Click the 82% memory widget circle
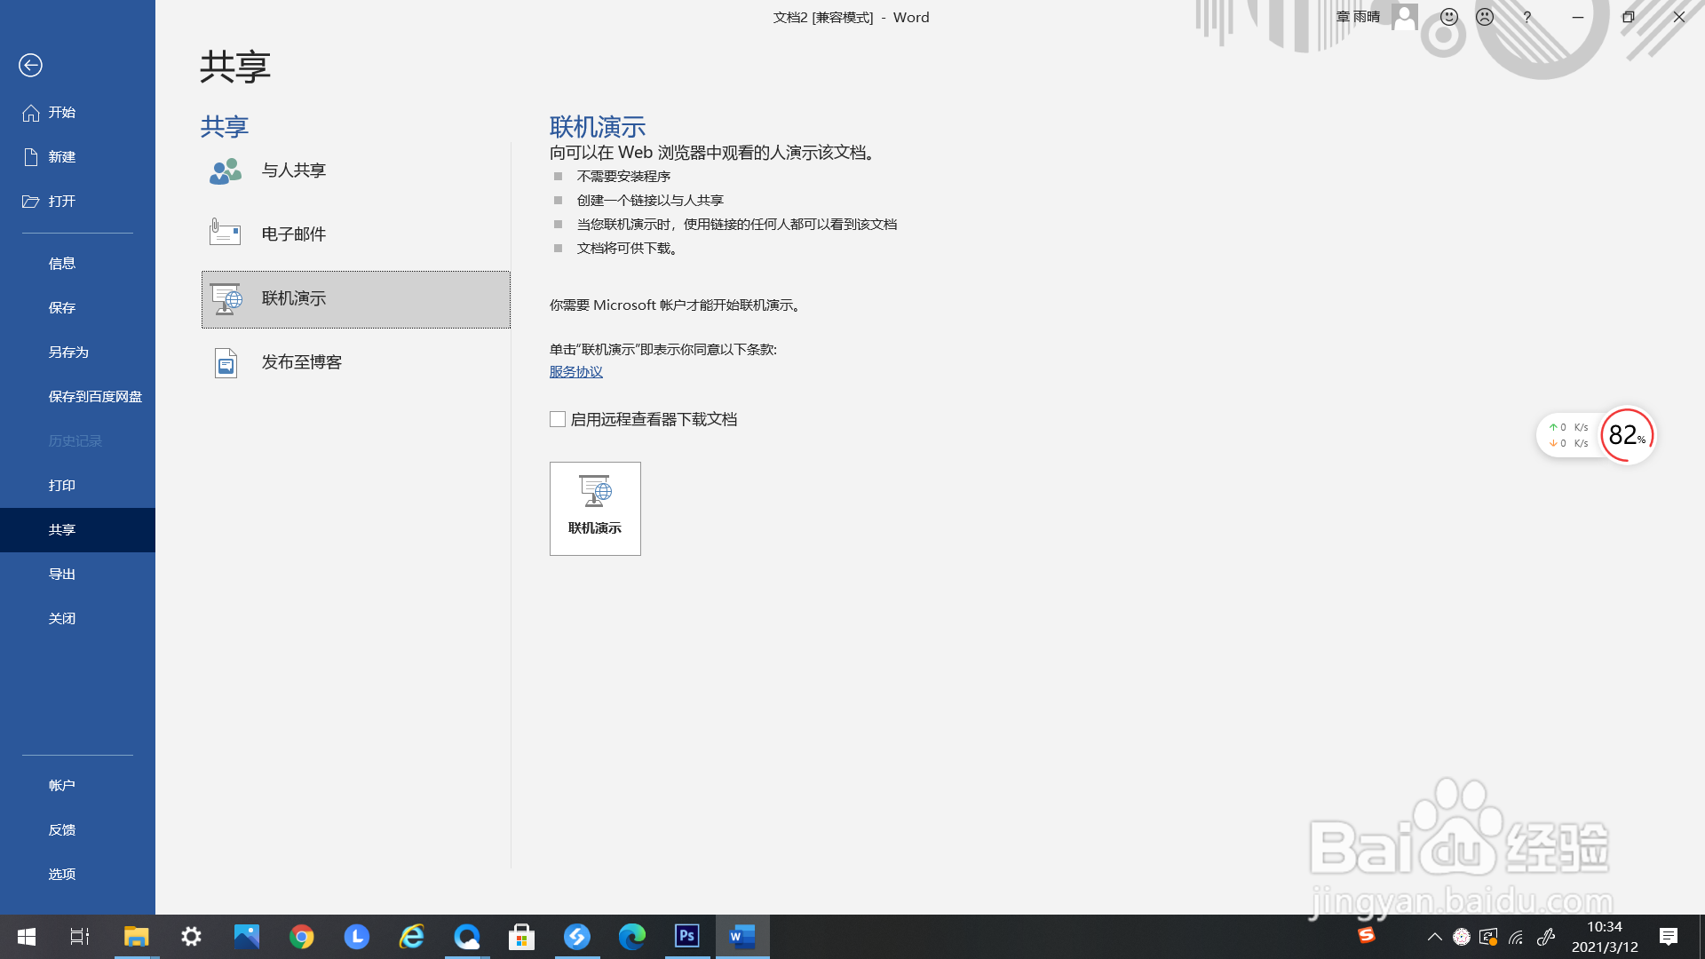This screenshot has width=1705, height=959. point(1627,435)
